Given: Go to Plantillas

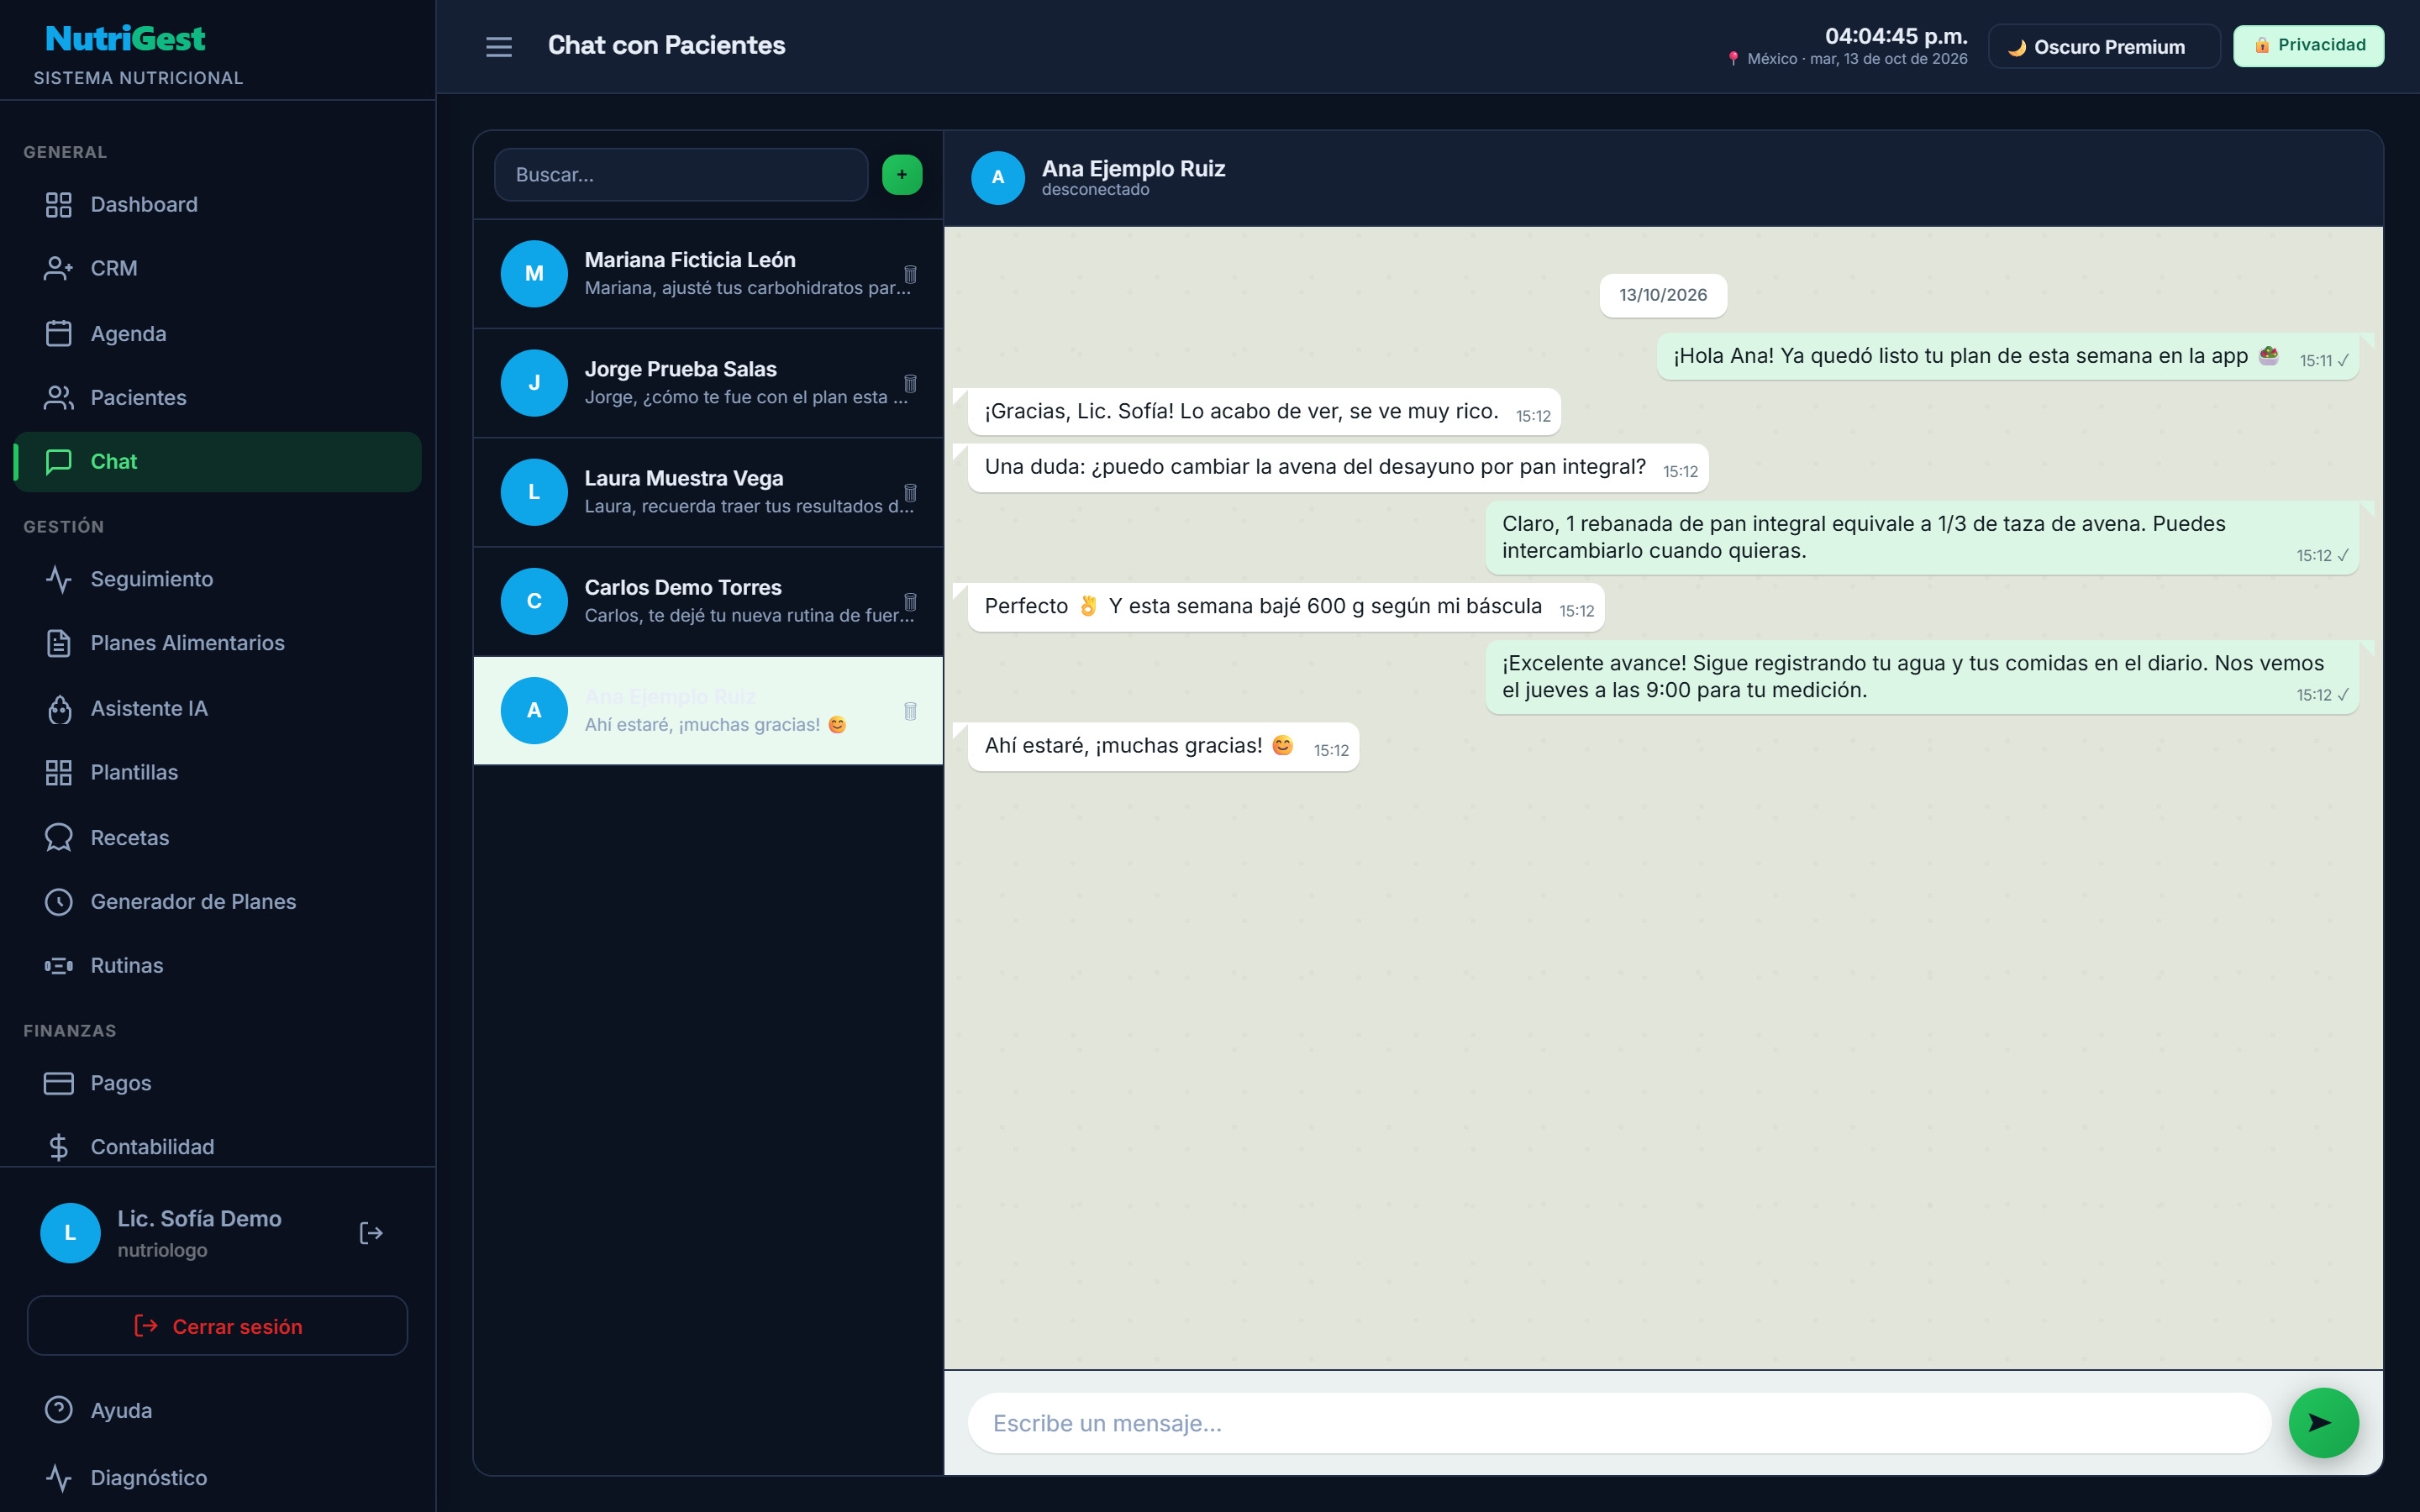Looking at the screenshot, I should (217, 772).
